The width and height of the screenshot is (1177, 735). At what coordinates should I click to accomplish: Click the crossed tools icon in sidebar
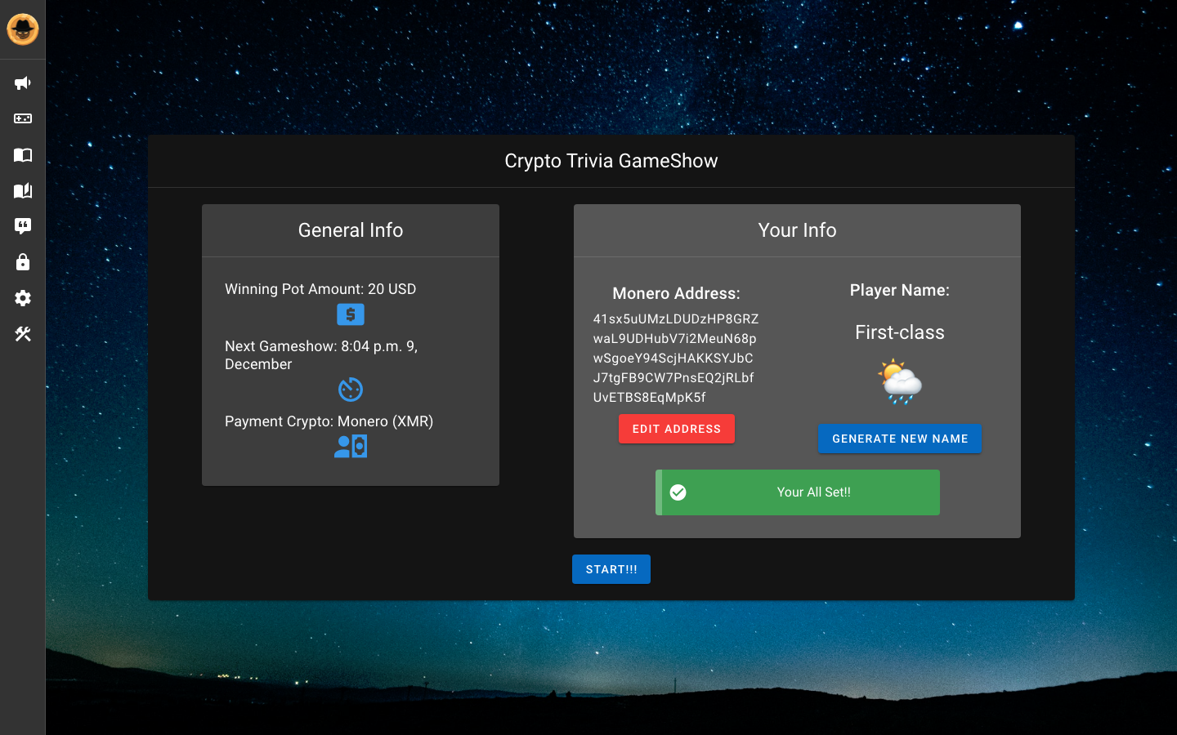[22, 334]
